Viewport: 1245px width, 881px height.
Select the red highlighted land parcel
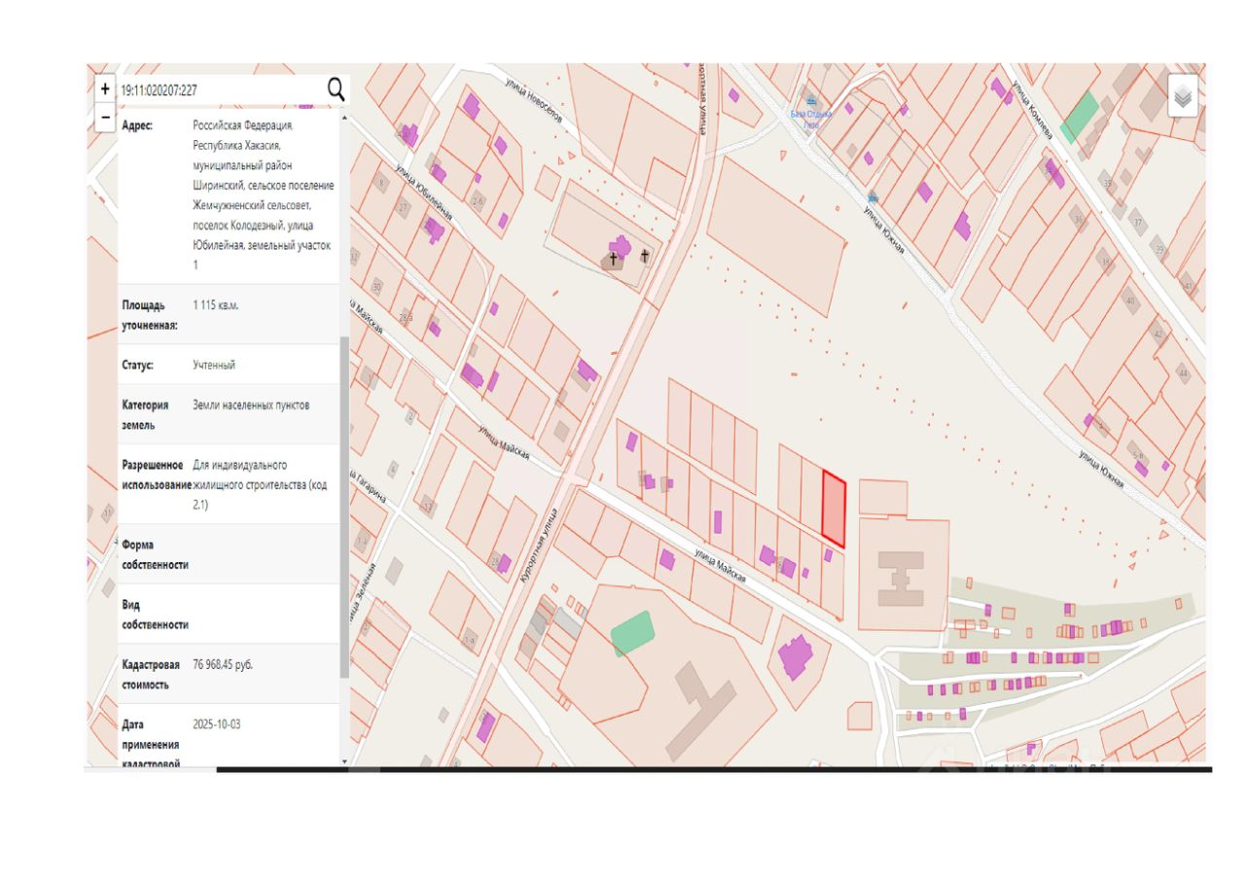834,509
